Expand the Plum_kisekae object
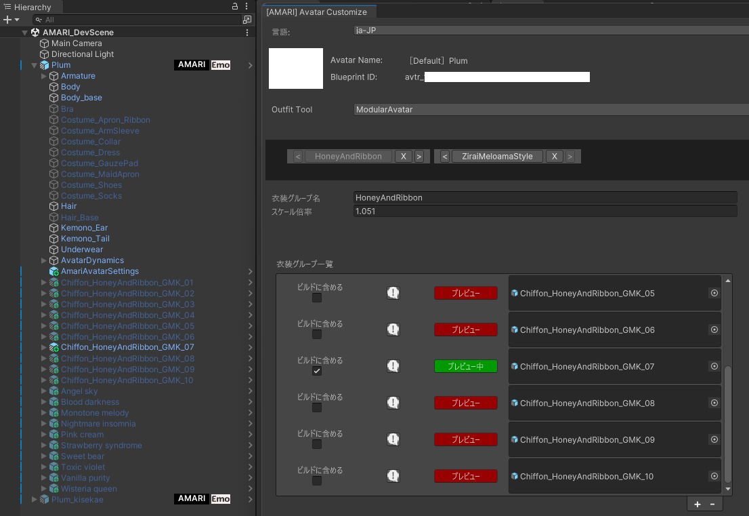The height and width of the screenshot is (516, 749). coord(34,499)
